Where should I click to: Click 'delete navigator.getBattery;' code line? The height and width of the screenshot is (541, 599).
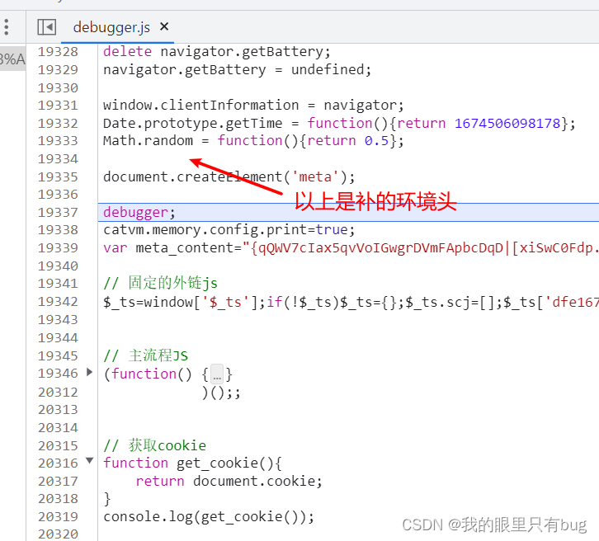pyautogui.click(x=217, y=51)
